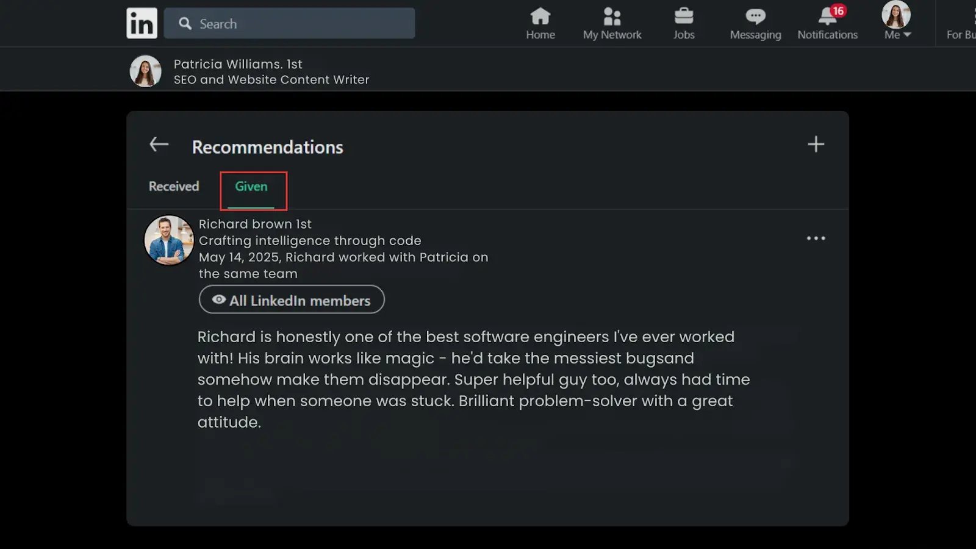This screenshot has height=549, width=976.
Task: Click the search magnifier icon
Action: tap(185, 24)
